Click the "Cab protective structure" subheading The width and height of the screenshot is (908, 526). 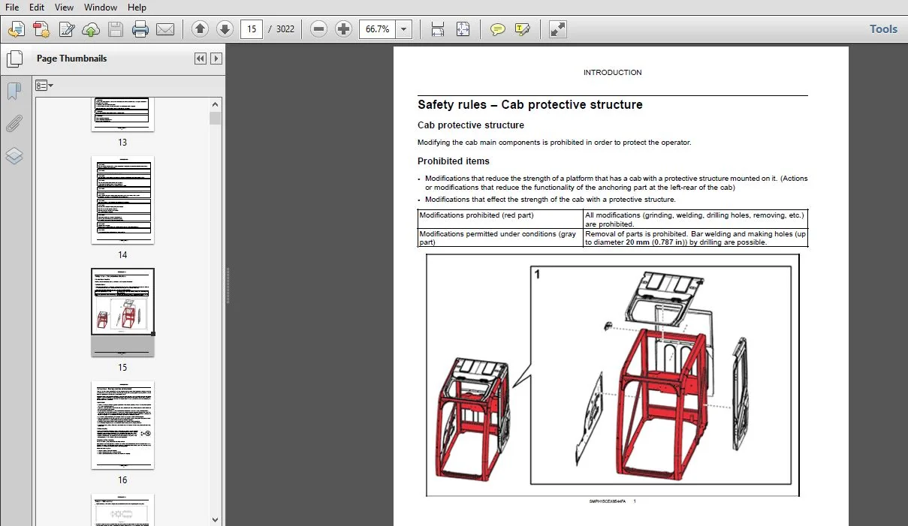point(471,125)
